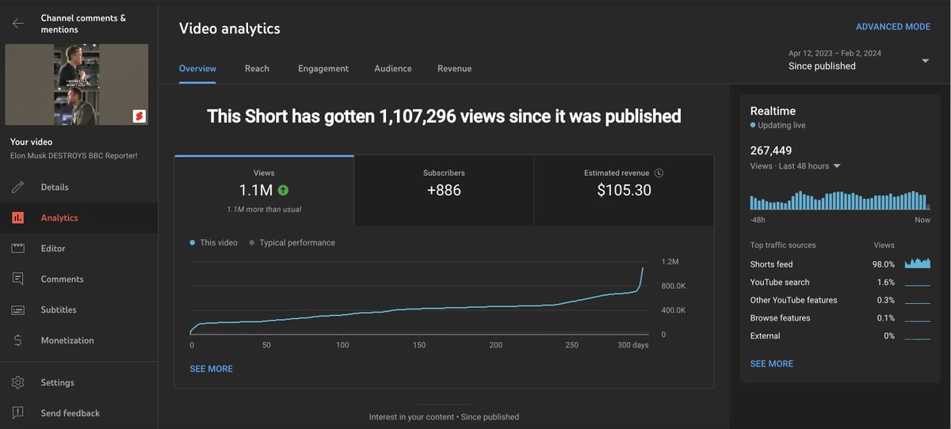
Task: Click the 98.0% Shorts feed value
Action: point(884,264)
